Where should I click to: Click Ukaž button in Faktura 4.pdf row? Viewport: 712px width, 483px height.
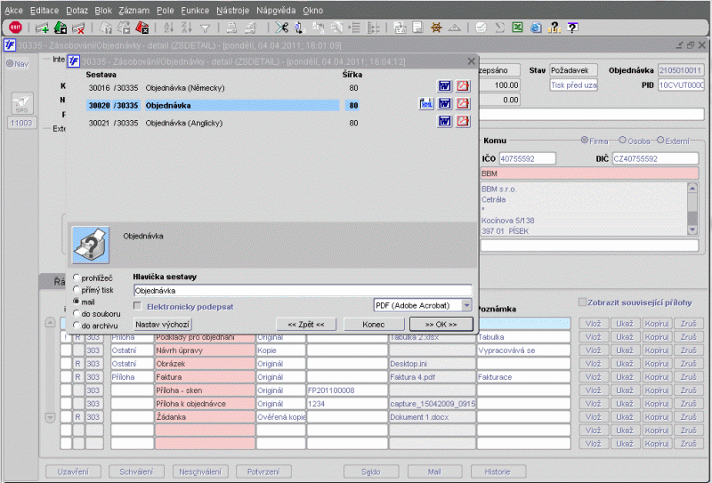click(x=625, y=377)
